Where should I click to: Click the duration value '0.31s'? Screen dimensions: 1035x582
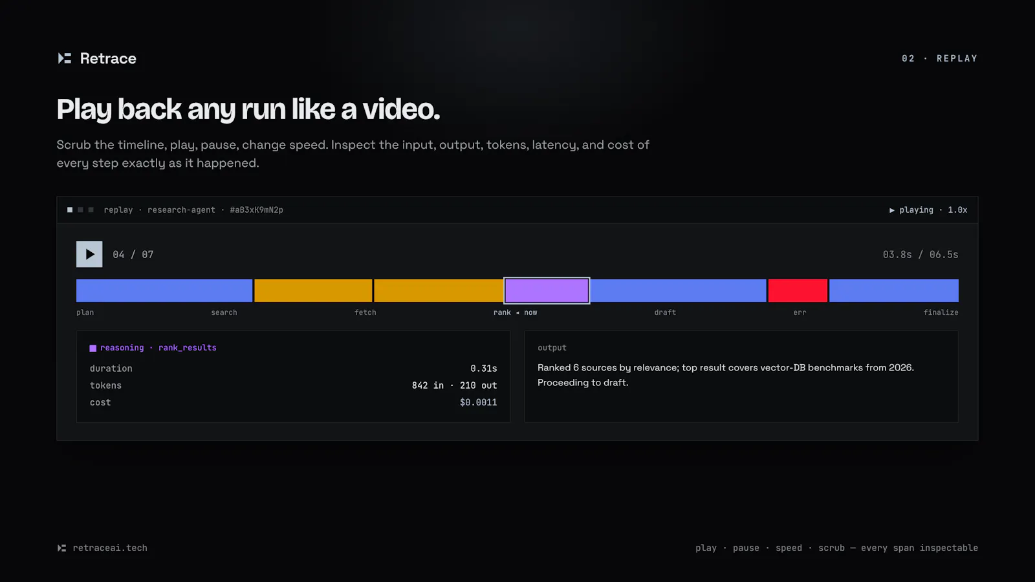point(484,369)
